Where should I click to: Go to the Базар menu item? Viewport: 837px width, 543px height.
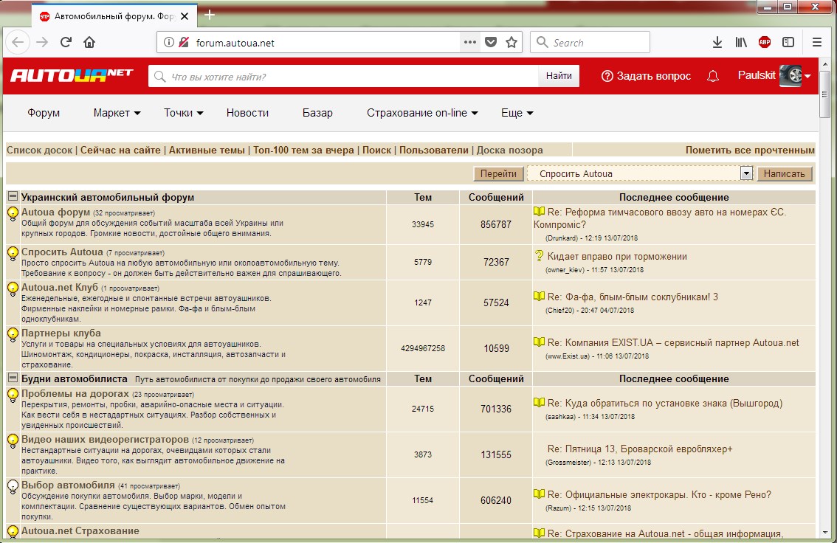pyautogui.click(x=317, y=113)
